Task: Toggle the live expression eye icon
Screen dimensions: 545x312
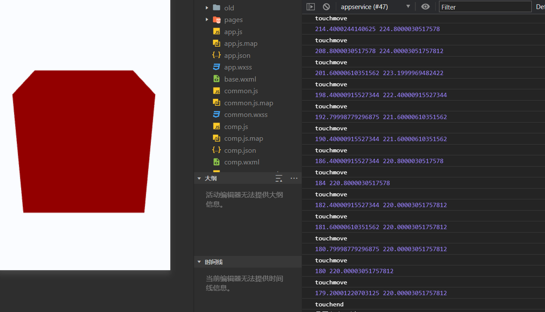Action: coord(426,6)
